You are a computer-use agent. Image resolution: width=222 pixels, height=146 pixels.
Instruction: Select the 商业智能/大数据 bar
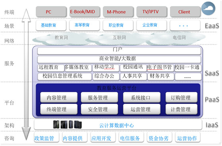click(119, 59)
